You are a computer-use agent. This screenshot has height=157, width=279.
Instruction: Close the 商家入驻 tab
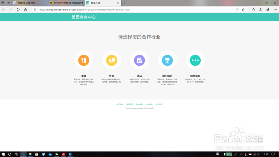tap(118, 3)
